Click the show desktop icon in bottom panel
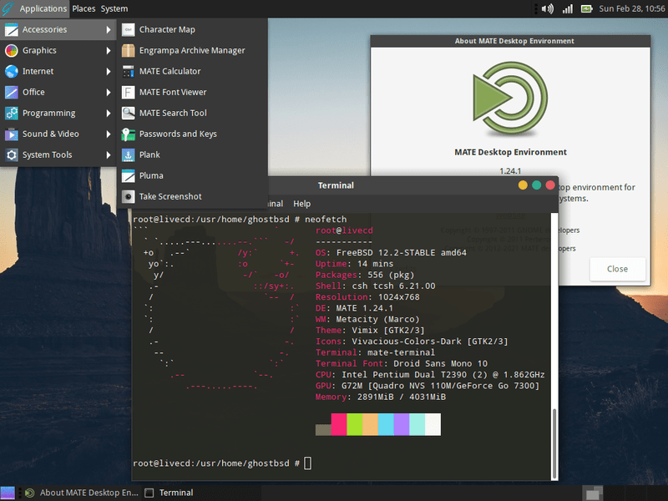The image size is (668, 501). pos(8,493)
